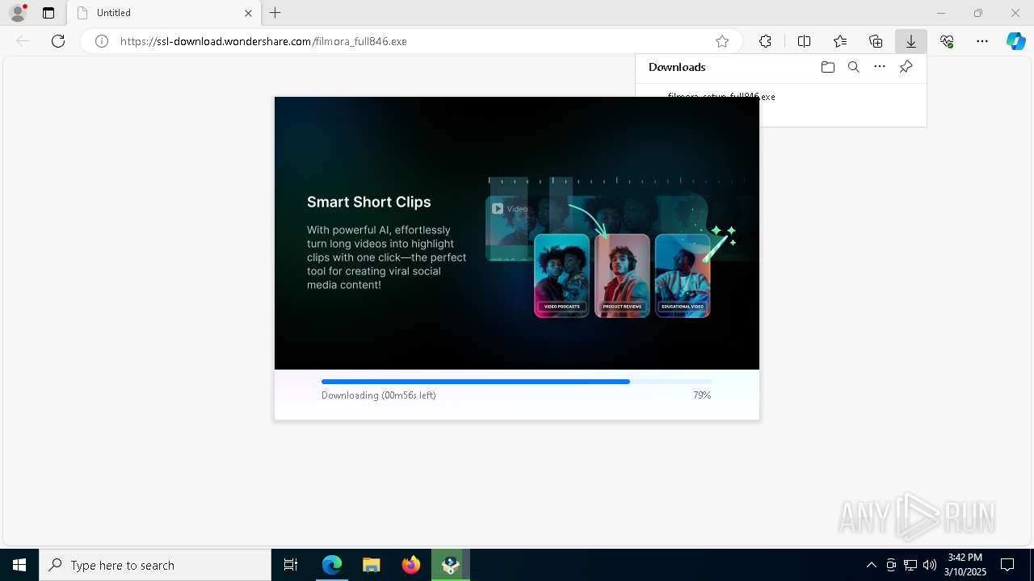This screenshot has width=1034, height=581.
Task: Open more options in Downloads panel
Action: coord(880,67)
